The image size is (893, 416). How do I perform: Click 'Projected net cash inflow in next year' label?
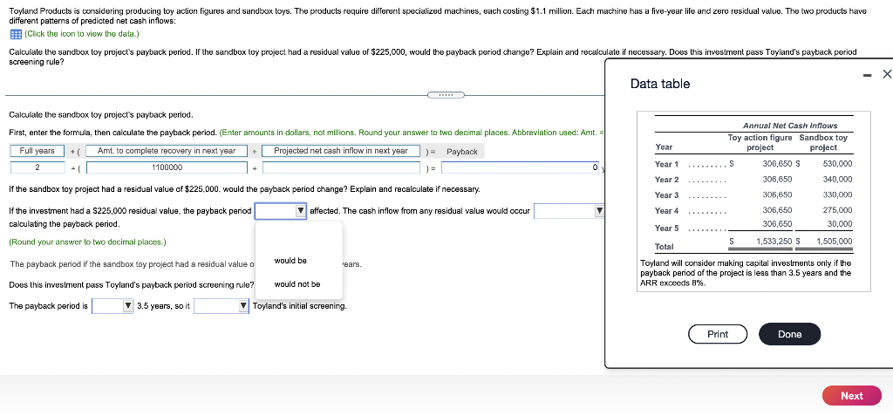[341, 151]
